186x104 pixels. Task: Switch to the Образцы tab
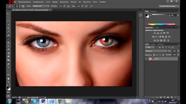153,12
